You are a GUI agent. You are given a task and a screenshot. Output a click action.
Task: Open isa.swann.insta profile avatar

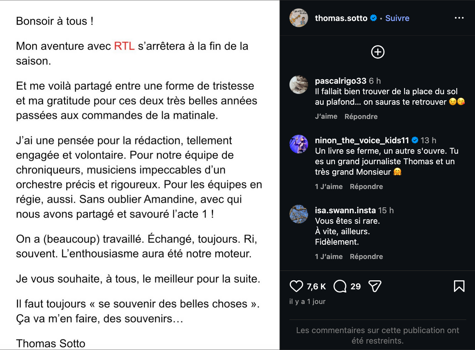298,214
